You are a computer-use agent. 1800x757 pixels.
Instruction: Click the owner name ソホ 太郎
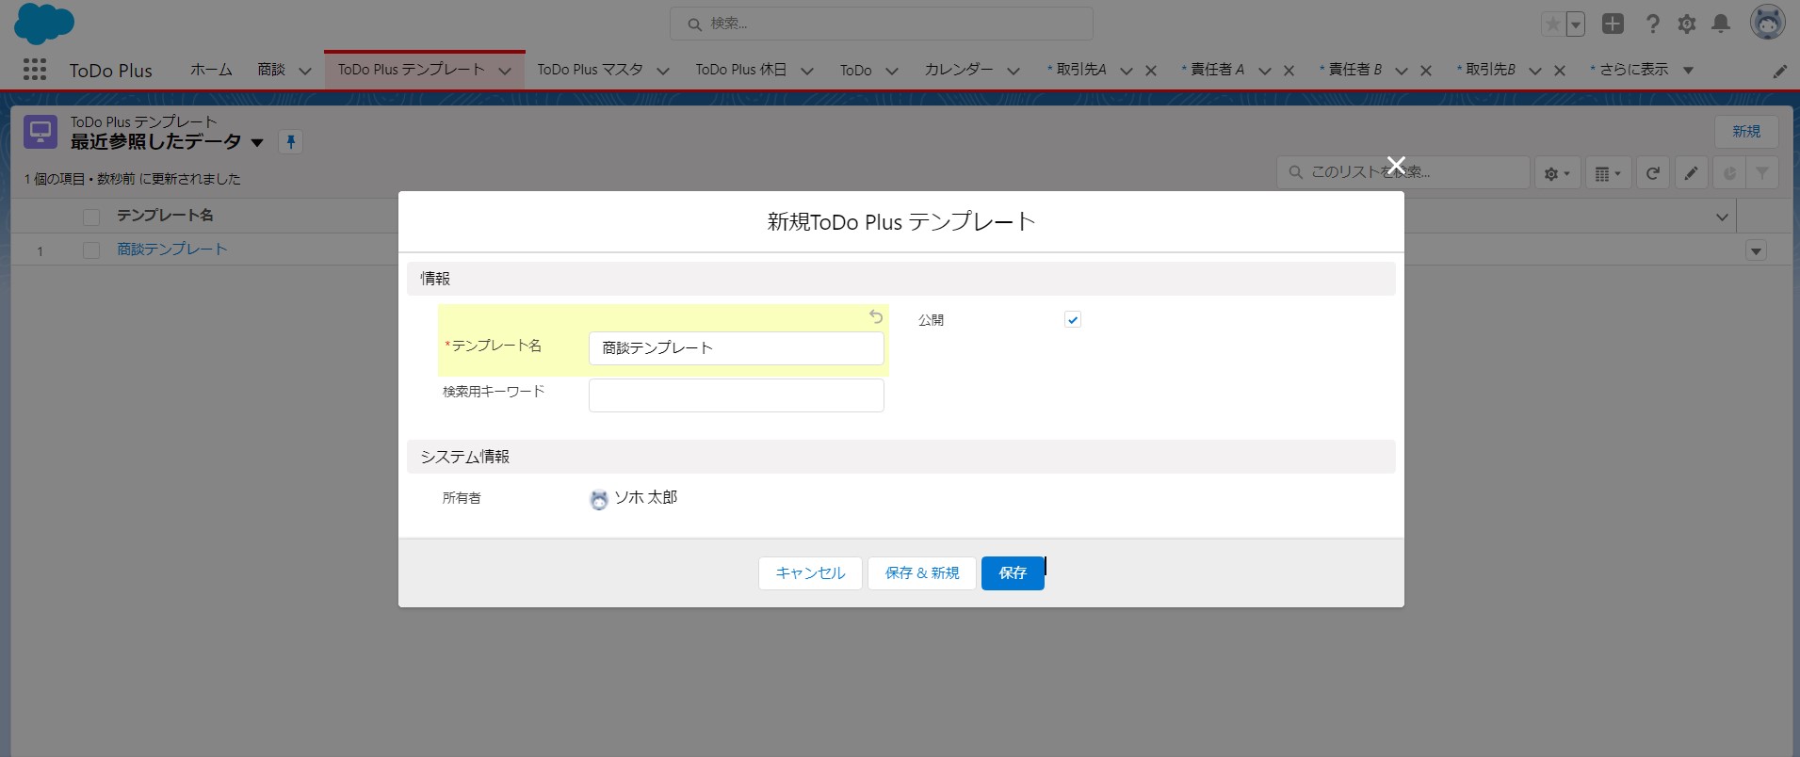[x=646, y=497]
